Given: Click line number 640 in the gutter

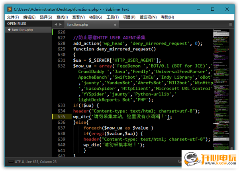Looking at the screenshot, I should tap(61, 145).
